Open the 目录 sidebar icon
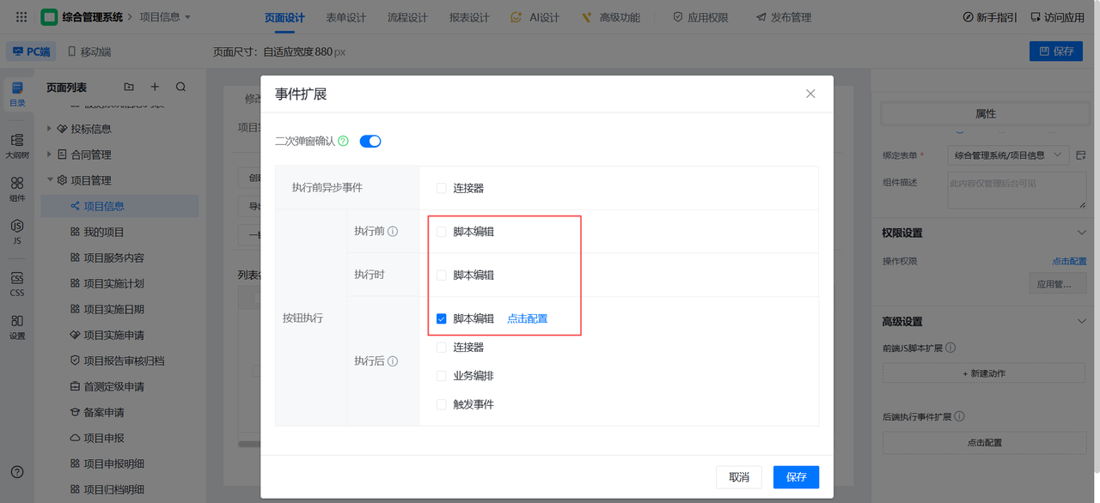Screen dimensions: 1100x503 (x=17, y=94)
